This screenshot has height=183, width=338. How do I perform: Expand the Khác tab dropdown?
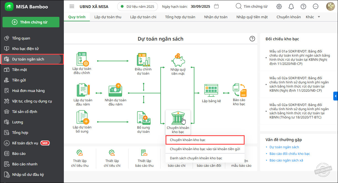(313, 17)
